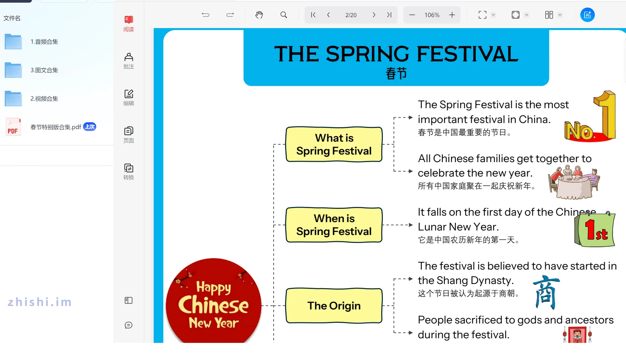
Task: Click the page number field 2/20
Action: coord(351,15)
